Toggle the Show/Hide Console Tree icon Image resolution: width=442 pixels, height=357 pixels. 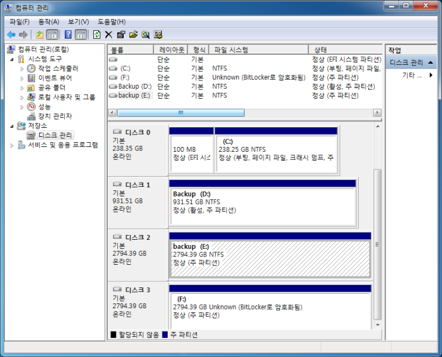point(52,35)
